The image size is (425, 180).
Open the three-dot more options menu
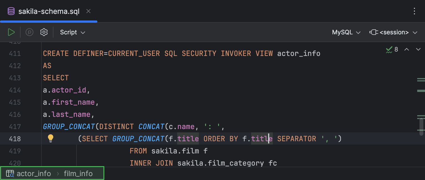click(414, 11)
